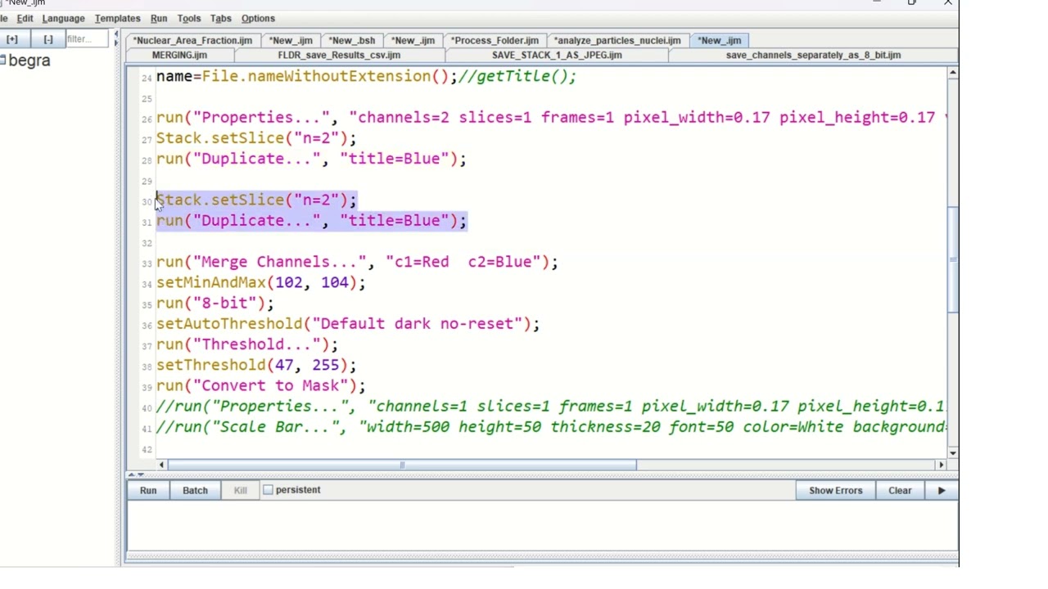Click the Show Errors button
The width and height of the screenshot is (1048, 589).
point(836,490)
